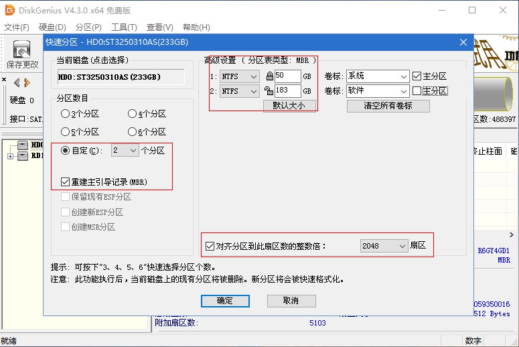Click 数字 status bar indicator
Screen dimensions: 519x347
pos(473,341)
